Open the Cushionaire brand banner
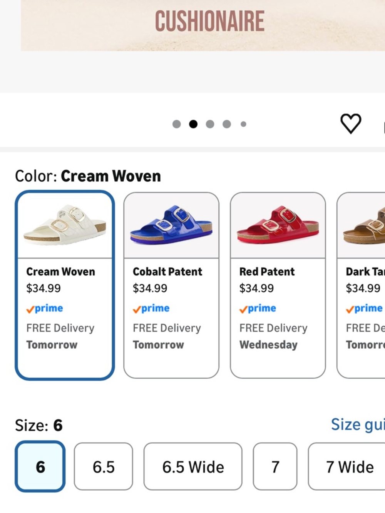 pos(203,25)
